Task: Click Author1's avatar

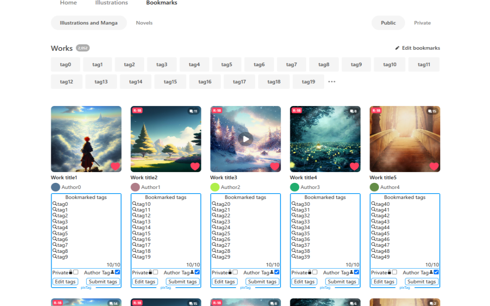Action: pos(135,187)
